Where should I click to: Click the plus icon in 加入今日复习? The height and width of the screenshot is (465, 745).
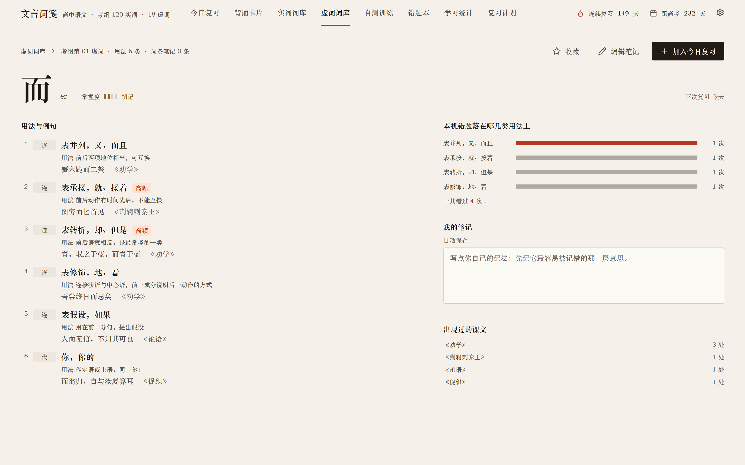[664, 51]
